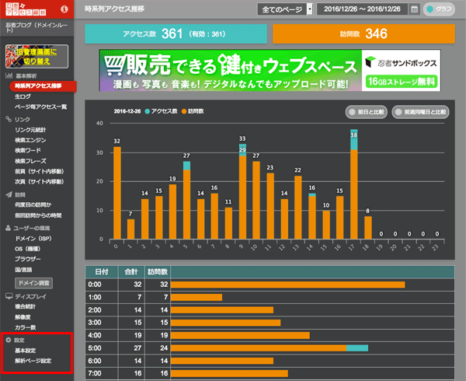
Task: Click the hour 5 bar labeled 27
Action: click(x=186, y=200)
